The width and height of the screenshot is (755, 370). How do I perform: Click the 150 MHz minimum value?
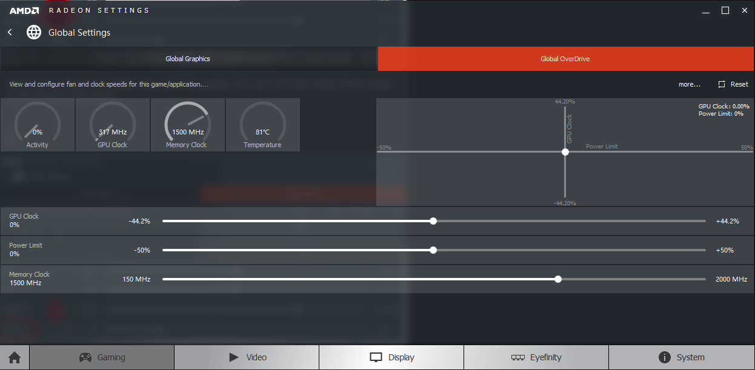(136, 279)
